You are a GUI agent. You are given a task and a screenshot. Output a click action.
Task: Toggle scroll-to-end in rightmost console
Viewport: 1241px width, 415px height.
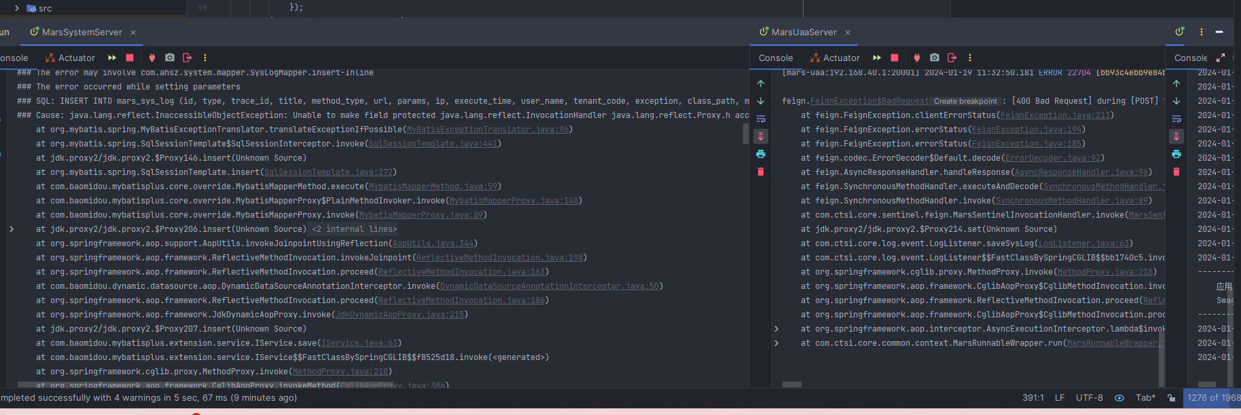[1176, 136]
